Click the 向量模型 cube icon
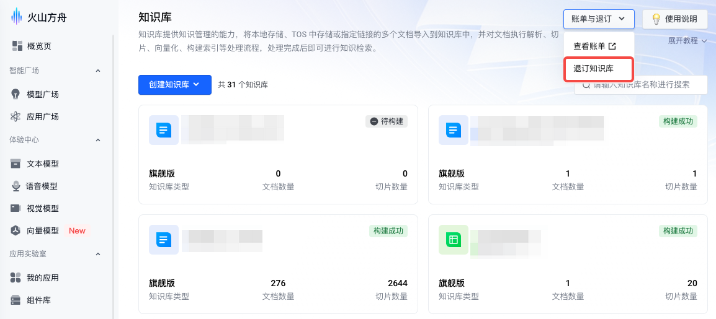The height and width of the screenshot is (319, 716). 16,230
